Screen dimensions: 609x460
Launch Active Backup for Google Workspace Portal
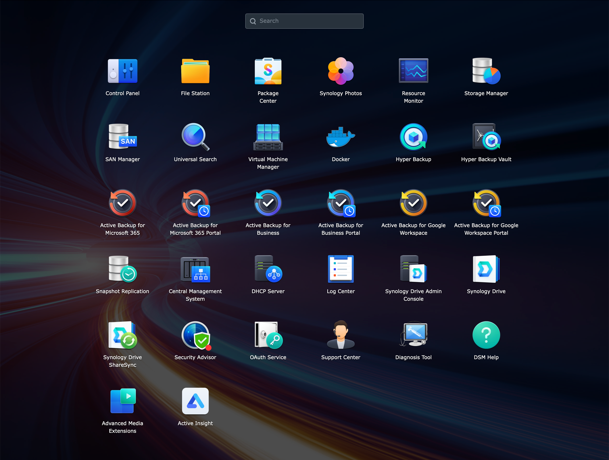tap(486, 203)
